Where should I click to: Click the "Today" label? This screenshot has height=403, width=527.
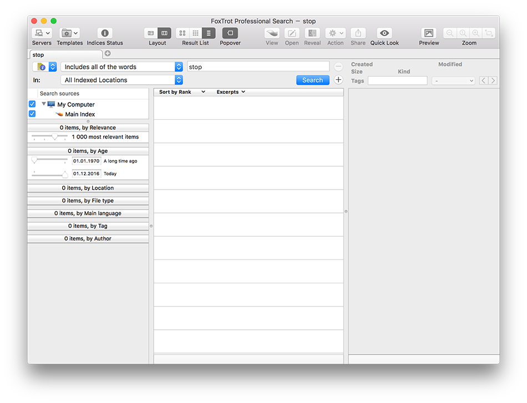pos(110,174)
